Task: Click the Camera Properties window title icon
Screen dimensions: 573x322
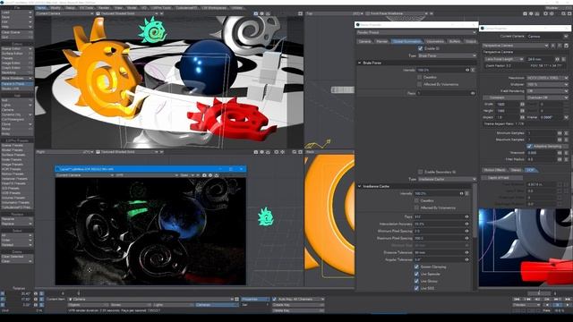Action: pyautogui.click(x=483, y=28)
